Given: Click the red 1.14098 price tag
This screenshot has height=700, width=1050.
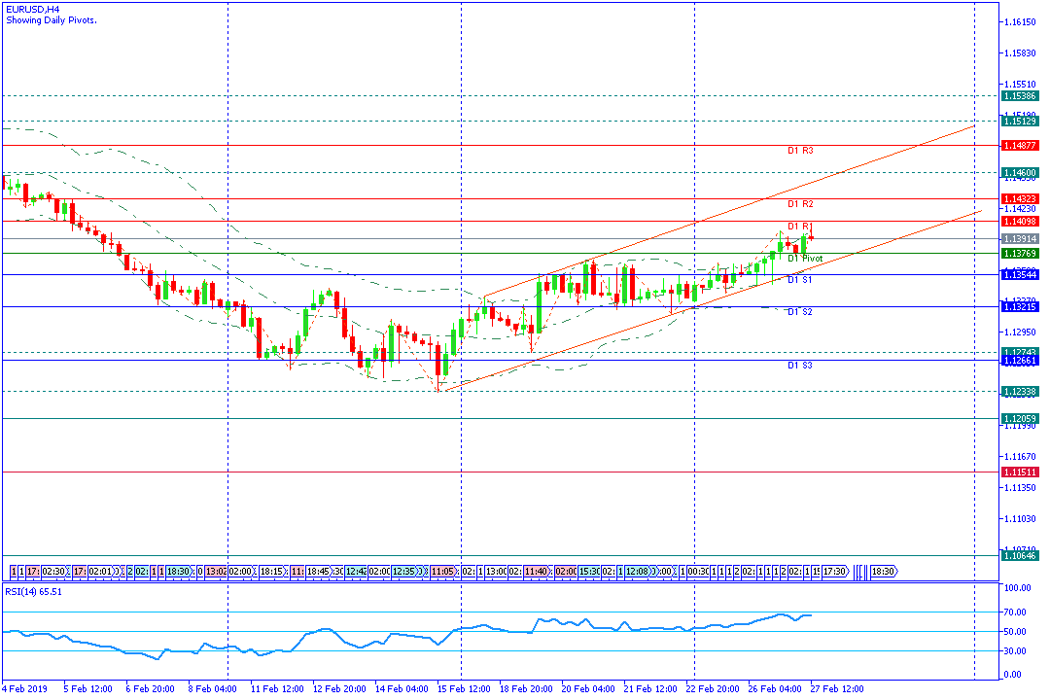Looking at the screenshot, I should (x=1020, y=222).
